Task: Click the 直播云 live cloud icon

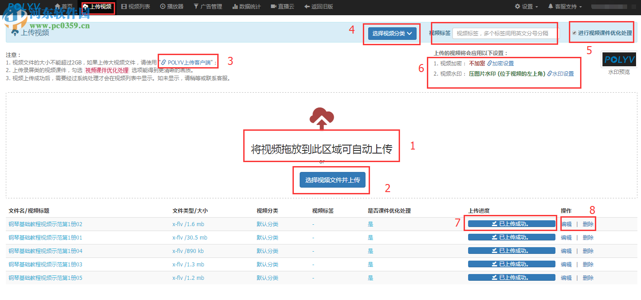Action: click(x=273, y=6)
